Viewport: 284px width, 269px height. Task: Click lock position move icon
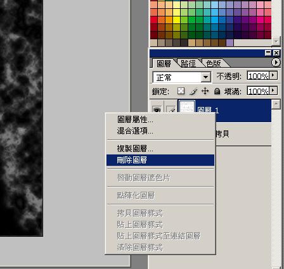click(x=205, y=91)
